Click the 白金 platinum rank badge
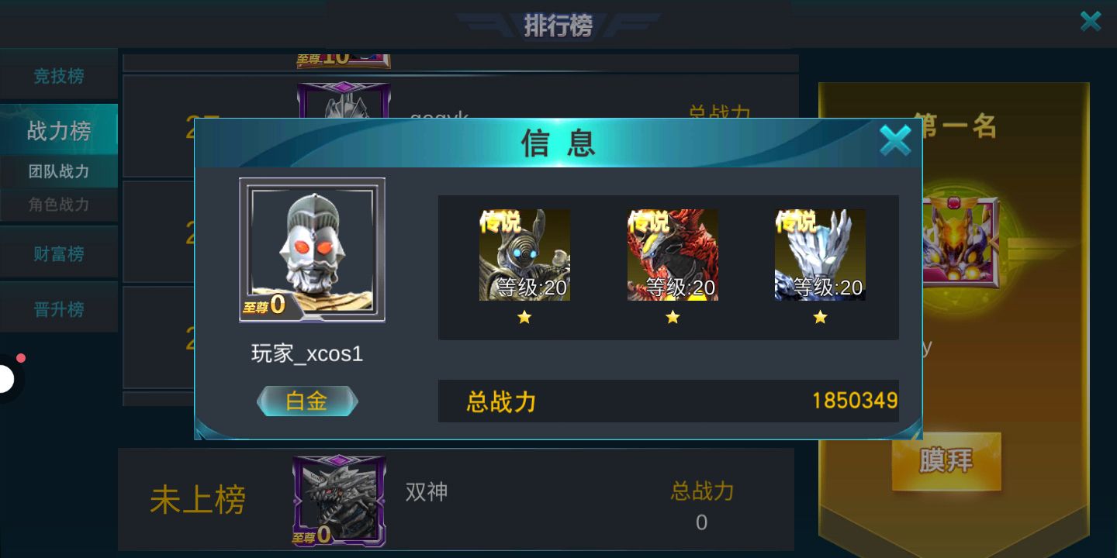Image resolution: width=1117 pixels, height=558 pixels. pyautogui.click(x=307, y=401)
